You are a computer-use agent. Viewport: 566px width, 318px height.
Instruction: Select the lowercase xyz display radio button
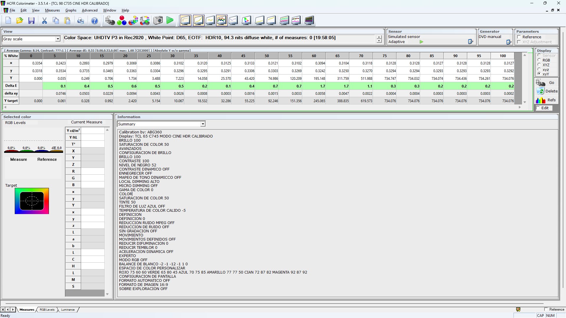tap(539, 69)
